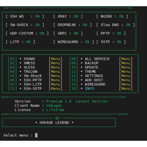
Task: Select the SW-Shock menu entry
Action: [33, 76]
